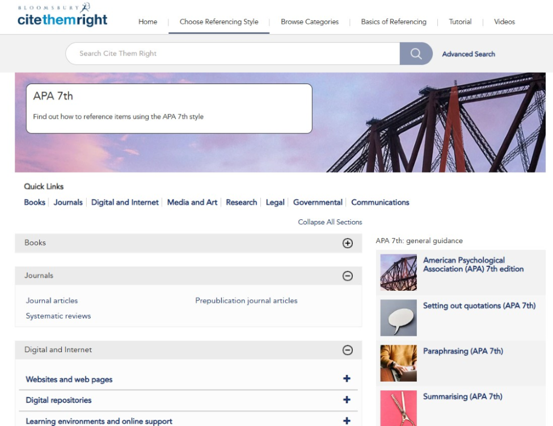Jump to Governmental quick link
This screenshot has width=553, height=426.
pos(318,202)
